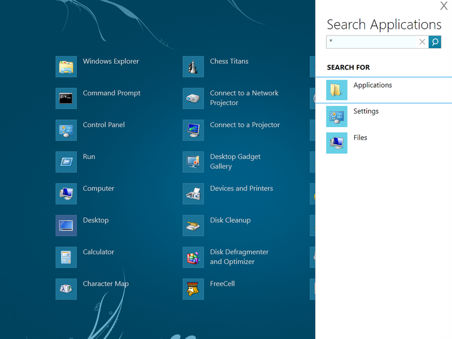Switch to the Files search filter

point(360,137)
